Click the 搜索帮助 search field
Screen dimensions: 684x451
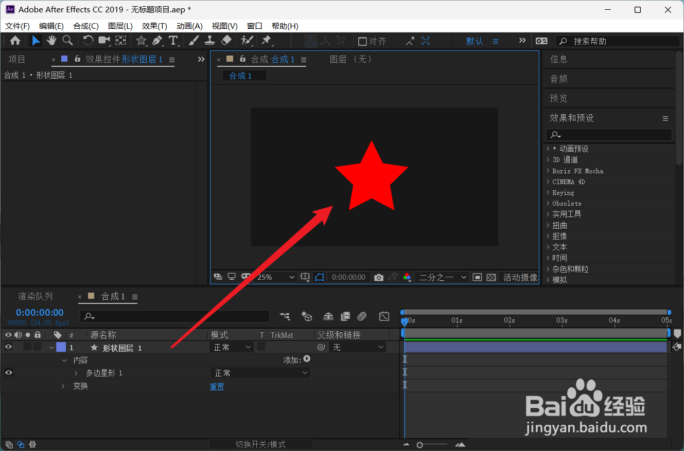pyautogui.click(x=618, y=41)
